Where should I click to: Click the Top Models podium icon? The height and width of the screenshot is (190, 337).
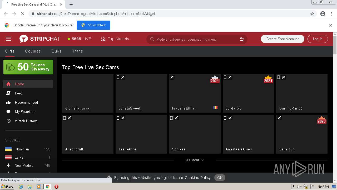(x=103, y=39)
